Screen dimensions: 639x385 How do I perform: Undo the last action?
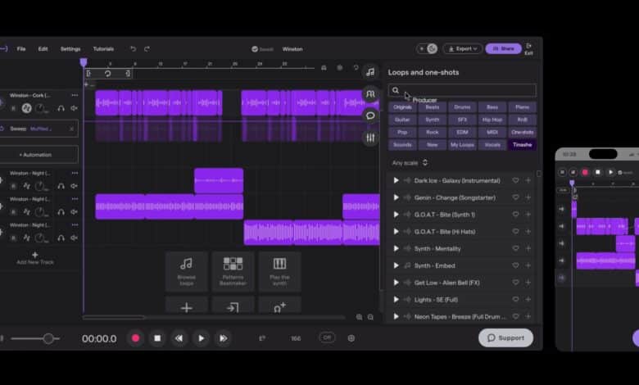[x=133, y=49]
